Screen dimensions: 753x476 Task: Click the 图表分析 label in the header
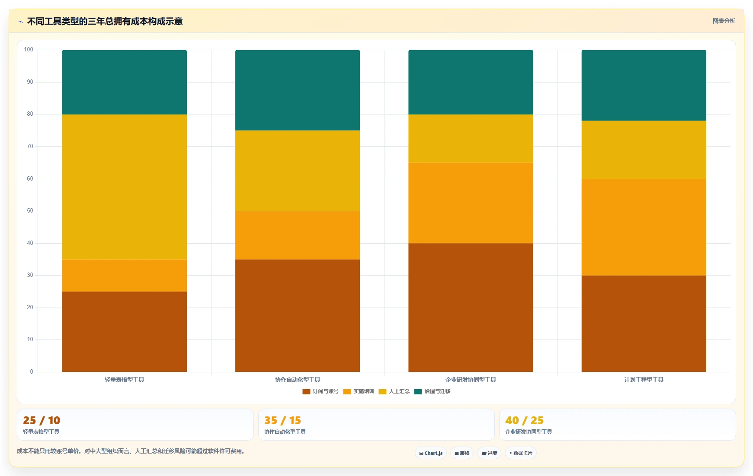pos(724,21)
